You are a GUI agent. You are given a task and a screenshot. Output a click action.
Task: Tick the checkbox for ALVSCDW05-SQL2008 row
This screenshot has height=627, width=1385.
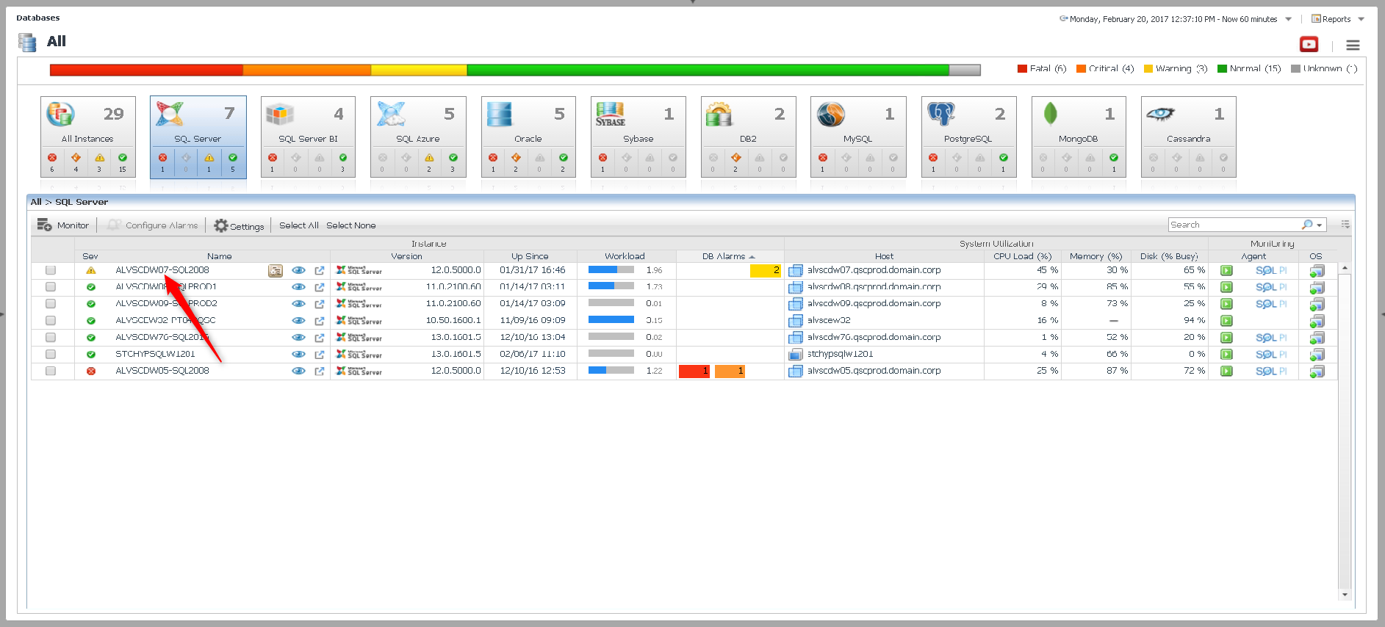[51, 371]
